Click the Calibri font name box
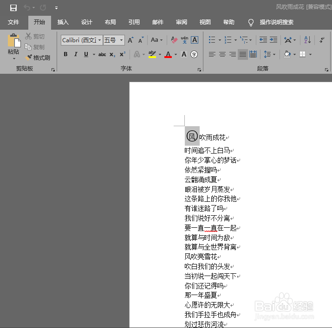This screenshot has width=332, height=328. 79,40
